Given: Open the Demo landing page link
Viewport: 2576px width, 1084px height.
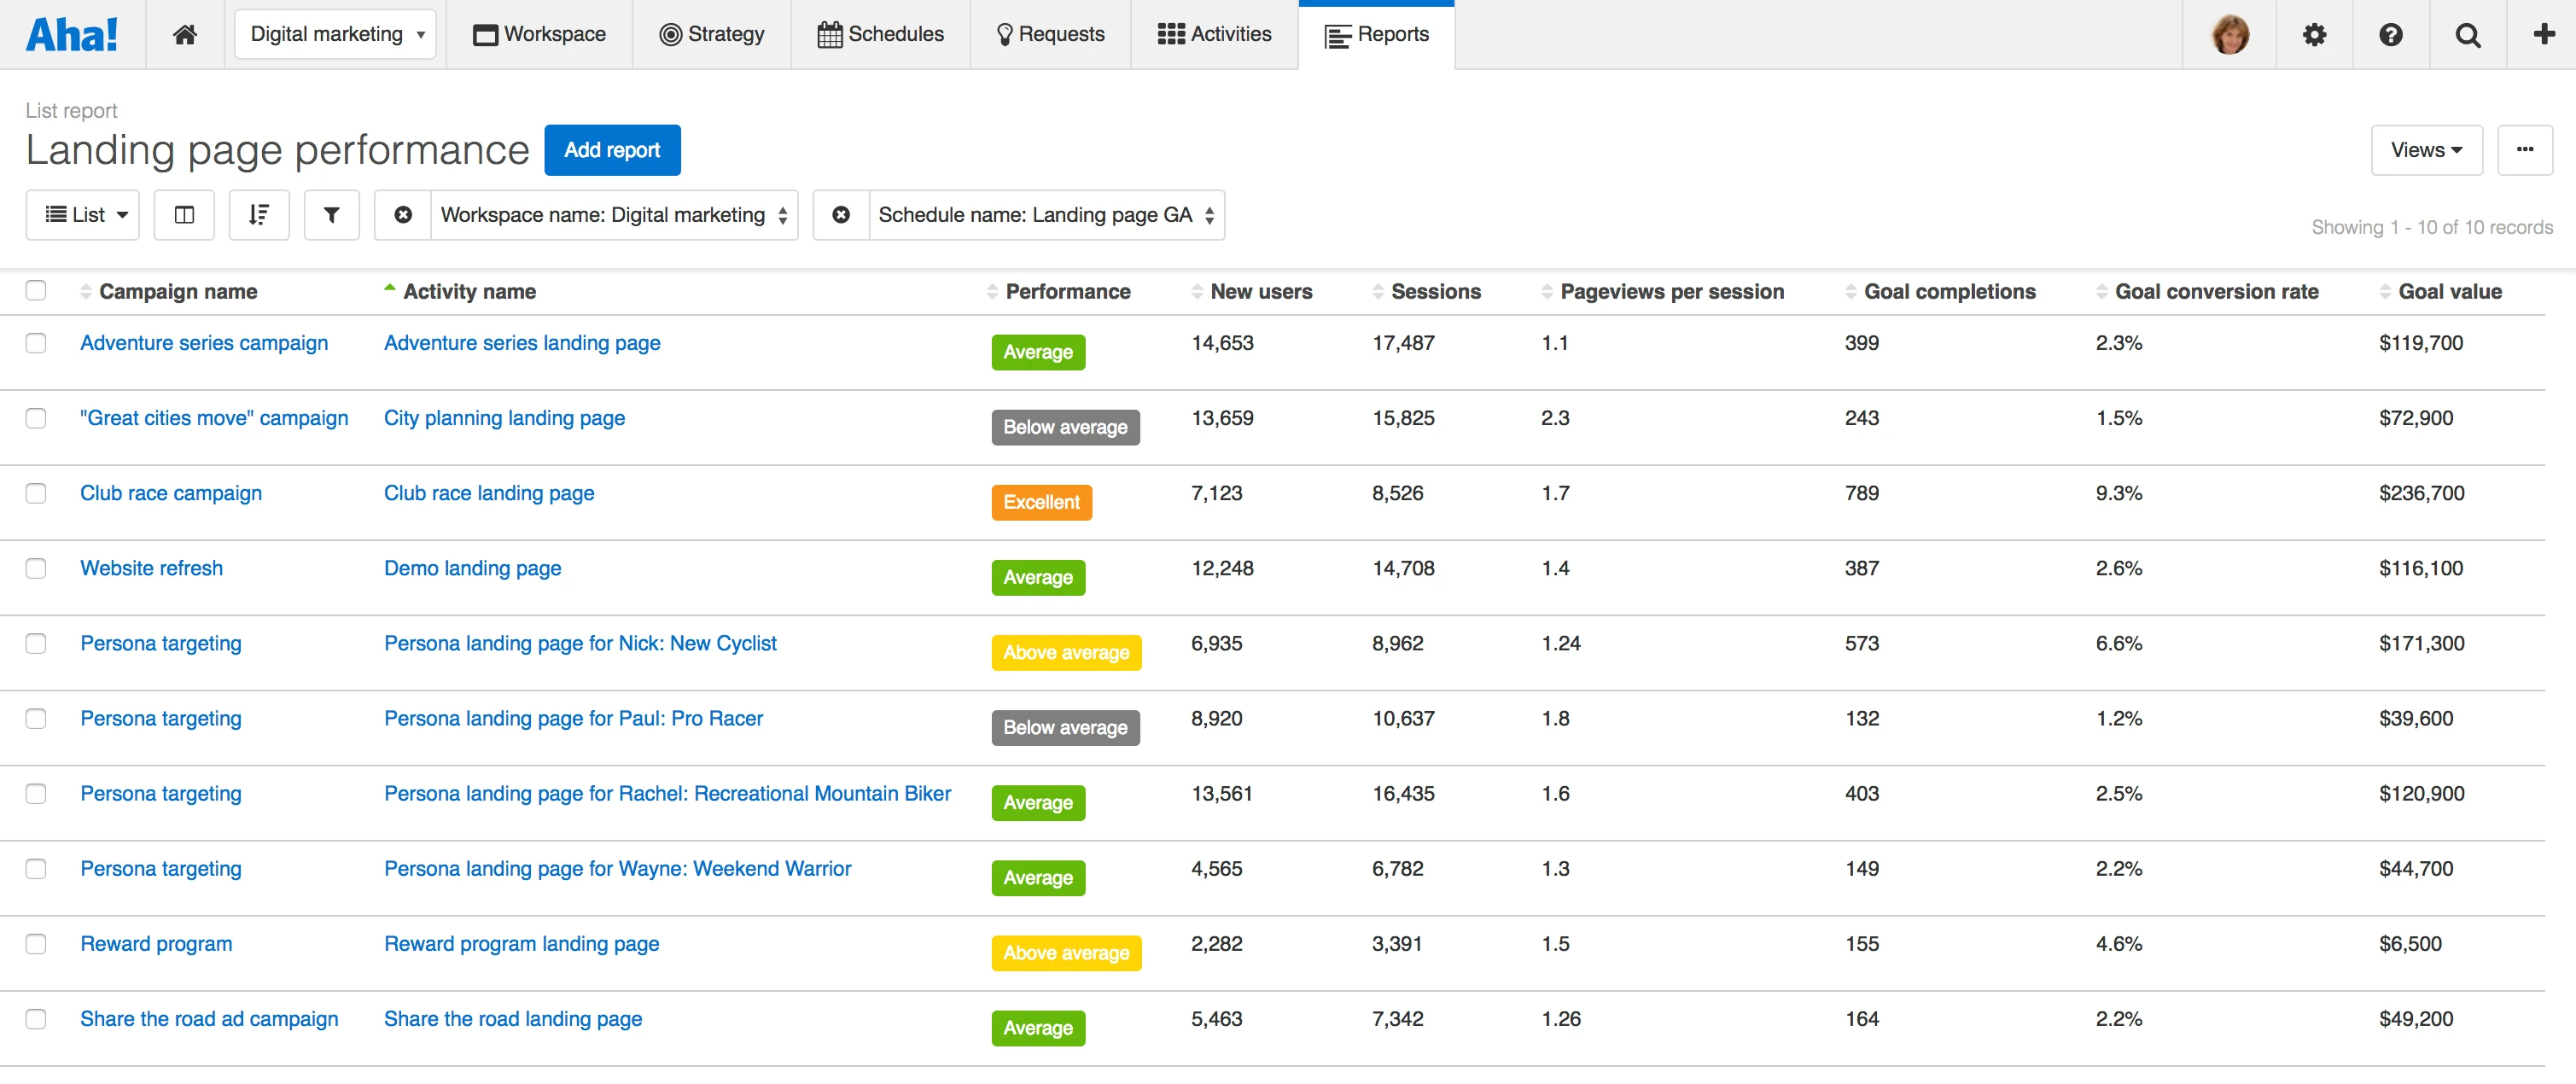Looking at the screenshot, I should click(472, 568).
